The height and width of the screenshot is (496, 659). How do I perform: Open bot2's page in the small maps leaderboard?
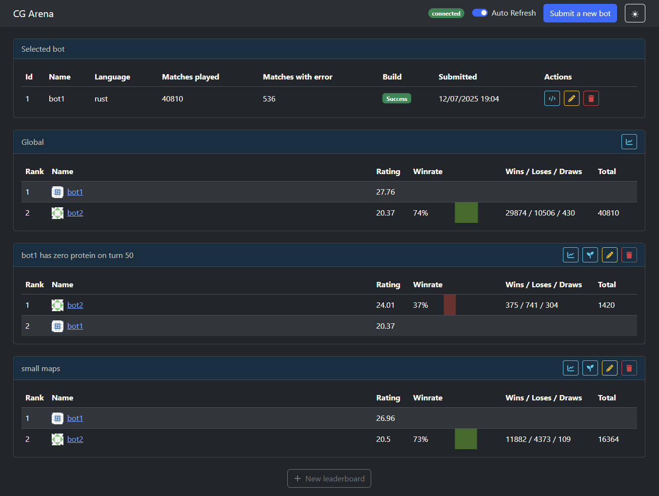coord(75,439)
